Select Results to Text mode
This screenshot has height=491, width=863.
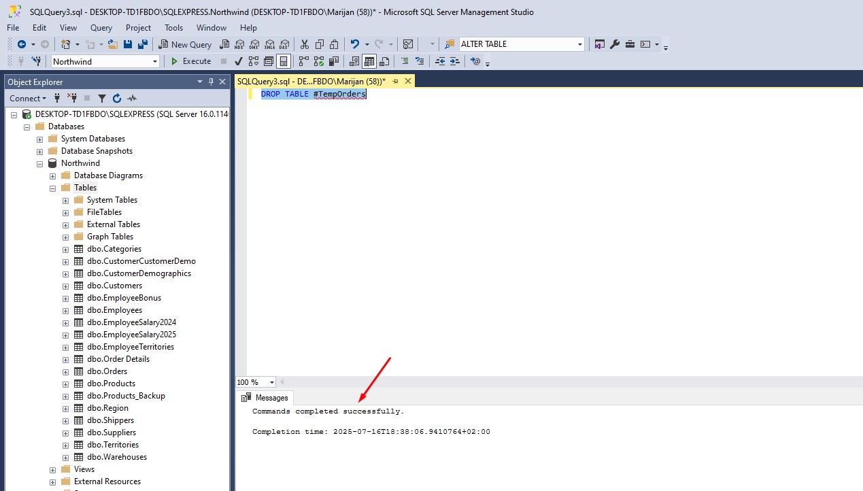coord(354,61)
